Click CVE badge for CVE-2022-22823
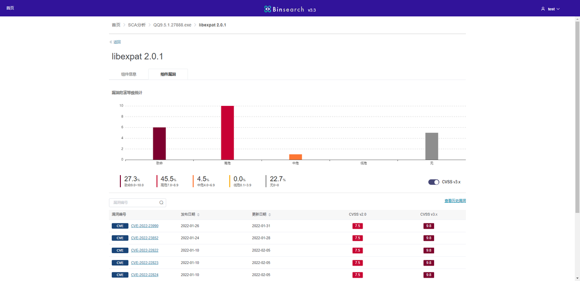The width and height of the screenshot is (580, 281). tap(120, 263)
